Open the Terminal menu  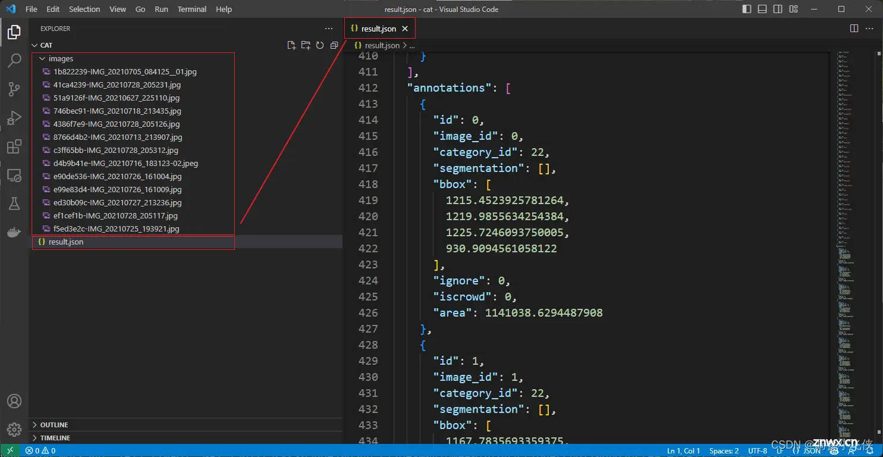click(192, 9)
